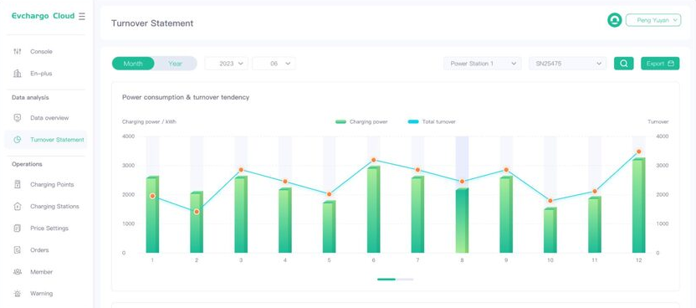The height and width of the screenshot is (308, 696).
Task: Click the Member people icon
Action: coord(18,272)
